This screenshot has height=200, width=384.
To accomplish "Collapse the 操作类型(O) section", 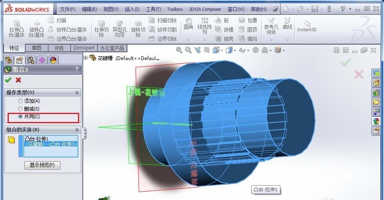I will coord(77,93).
